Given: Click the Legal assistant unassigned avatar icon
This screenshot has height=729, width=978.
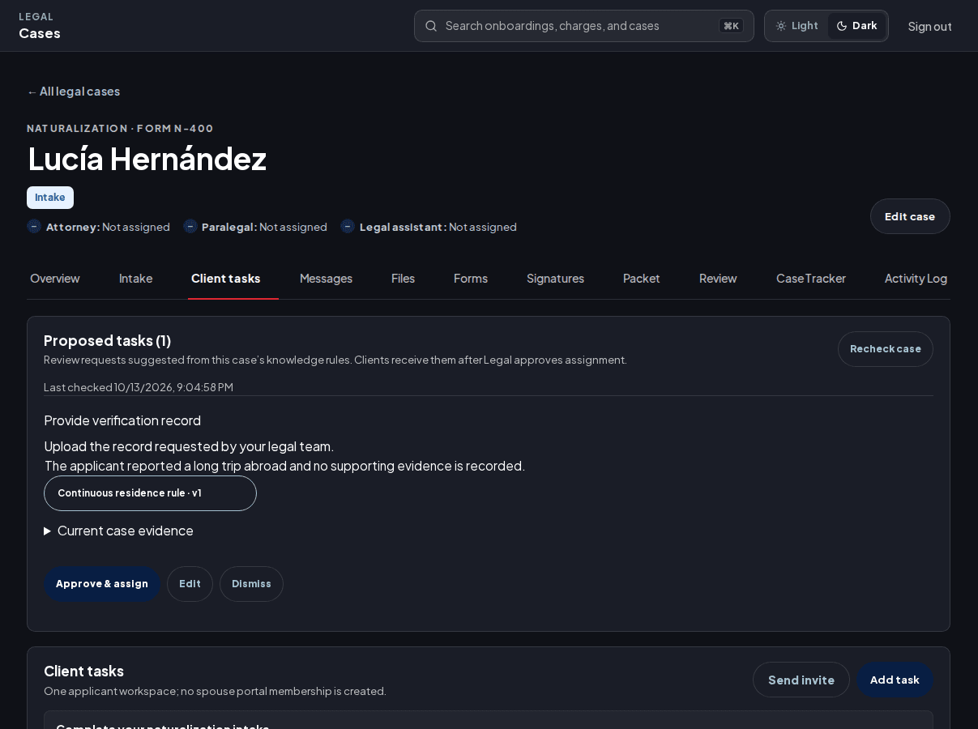Looking at the screenshot, I should pyautogui.click(x=348, y=227).
